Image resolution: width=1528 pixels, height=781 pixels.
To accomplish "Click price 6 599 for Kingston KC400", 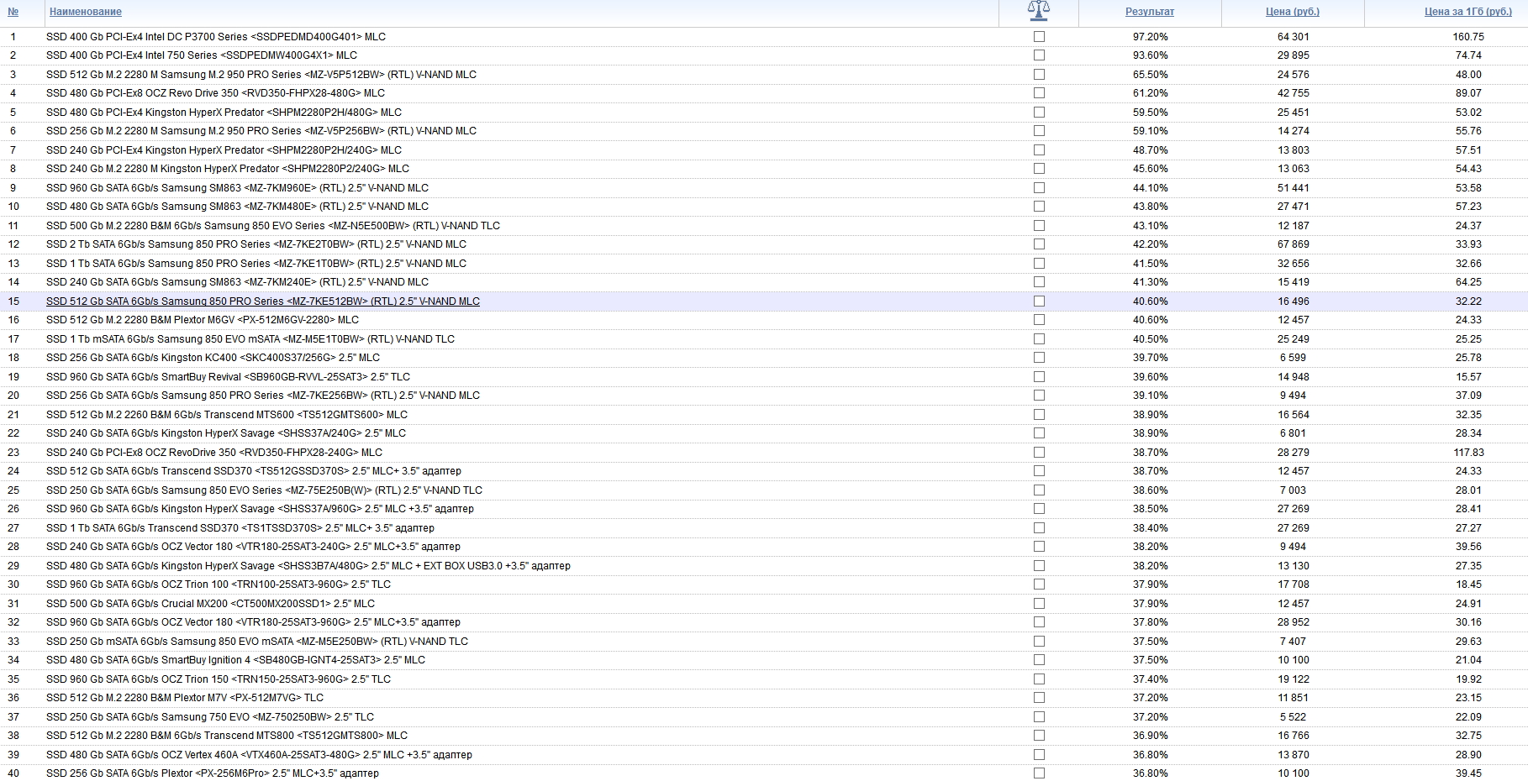I will pyautogui.click(x=1293, y=358).
